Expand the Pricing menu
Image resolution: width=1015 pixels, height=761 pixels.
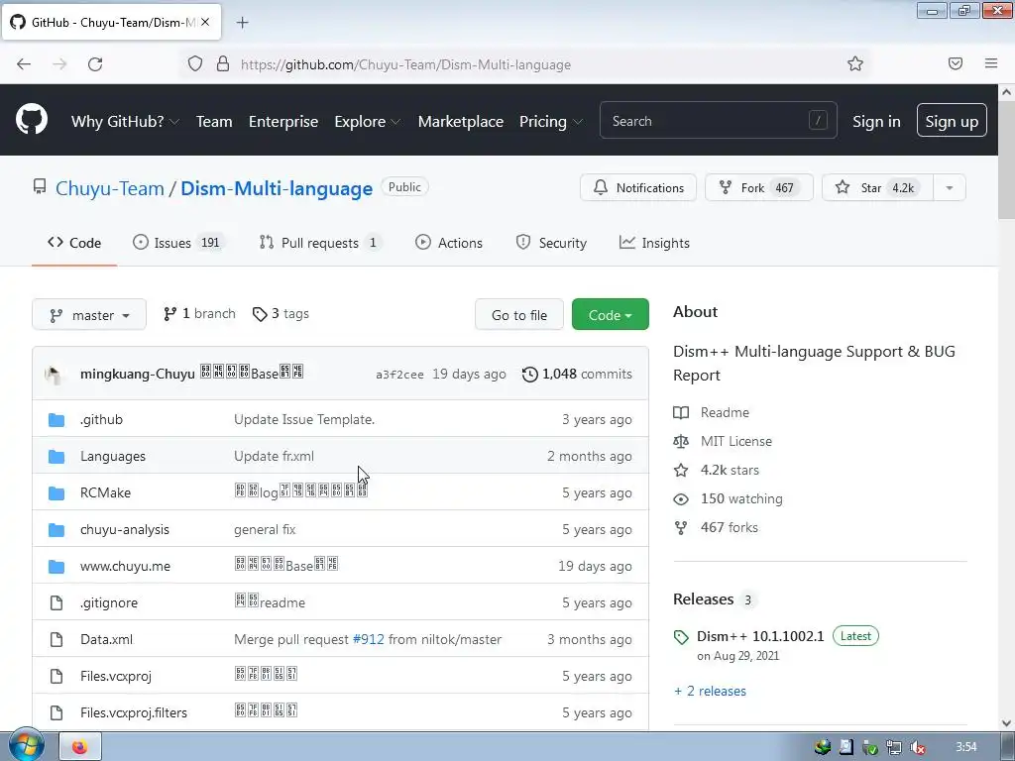[551, 121]
